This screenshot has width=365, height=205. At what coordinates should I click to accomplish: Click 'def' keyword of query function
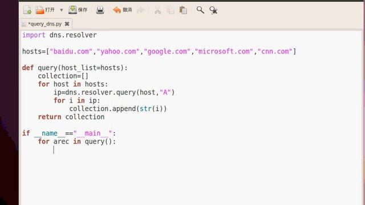(28, 68)
